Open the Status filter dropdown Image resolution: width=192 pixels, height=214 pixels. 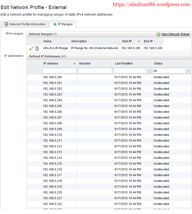coord(188,71)
